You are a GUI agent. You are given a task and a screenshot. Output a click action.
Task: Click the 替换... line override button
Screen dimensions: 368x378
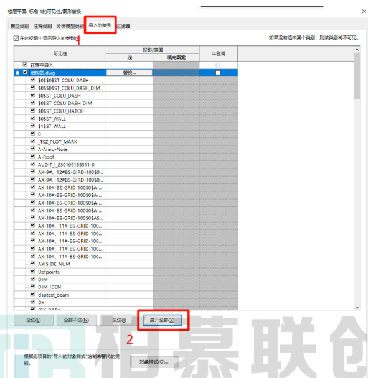pos(130,73)
